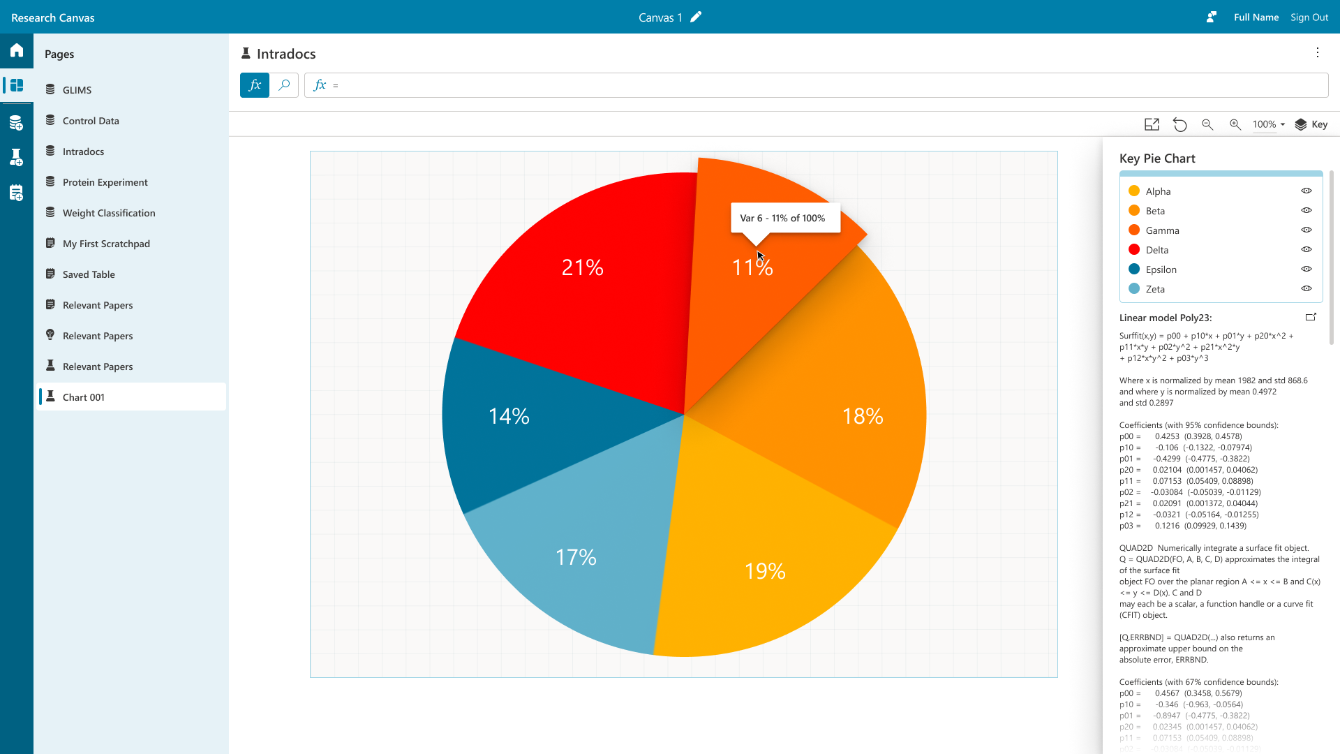Open the three-dot options menu for Intradocs
Screen dimensions: 1340x754
point(1318,53)
